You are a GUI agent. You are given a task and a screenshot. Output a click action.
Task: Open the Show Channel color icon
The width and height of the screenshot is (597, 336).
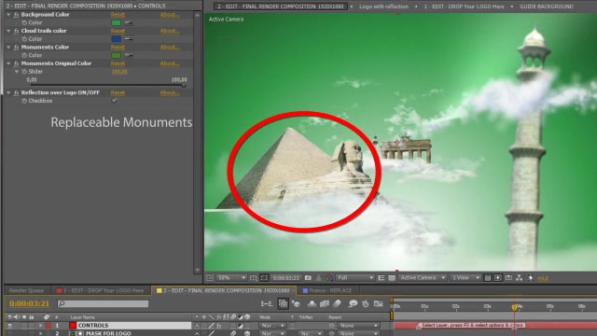[329, 278]
